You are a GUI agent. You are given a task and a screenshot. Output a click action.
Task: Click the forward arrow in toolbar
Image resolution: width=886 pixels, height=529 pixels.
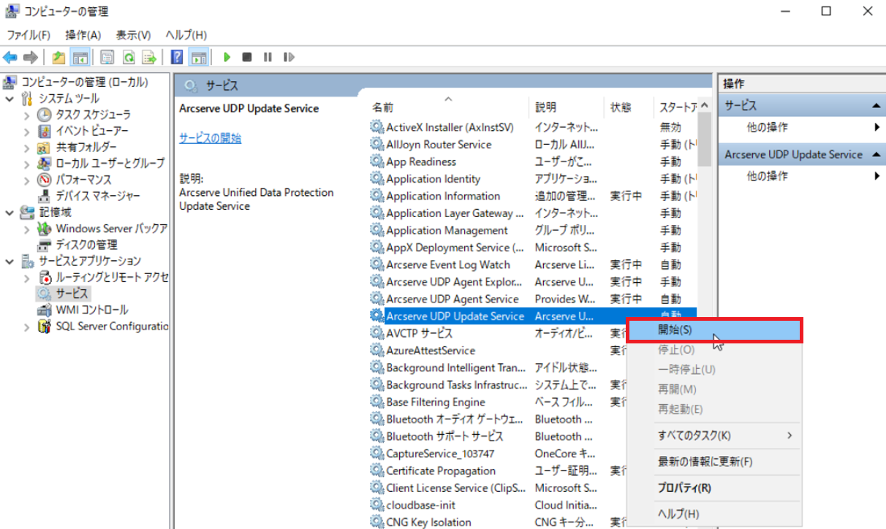(30, 57)
